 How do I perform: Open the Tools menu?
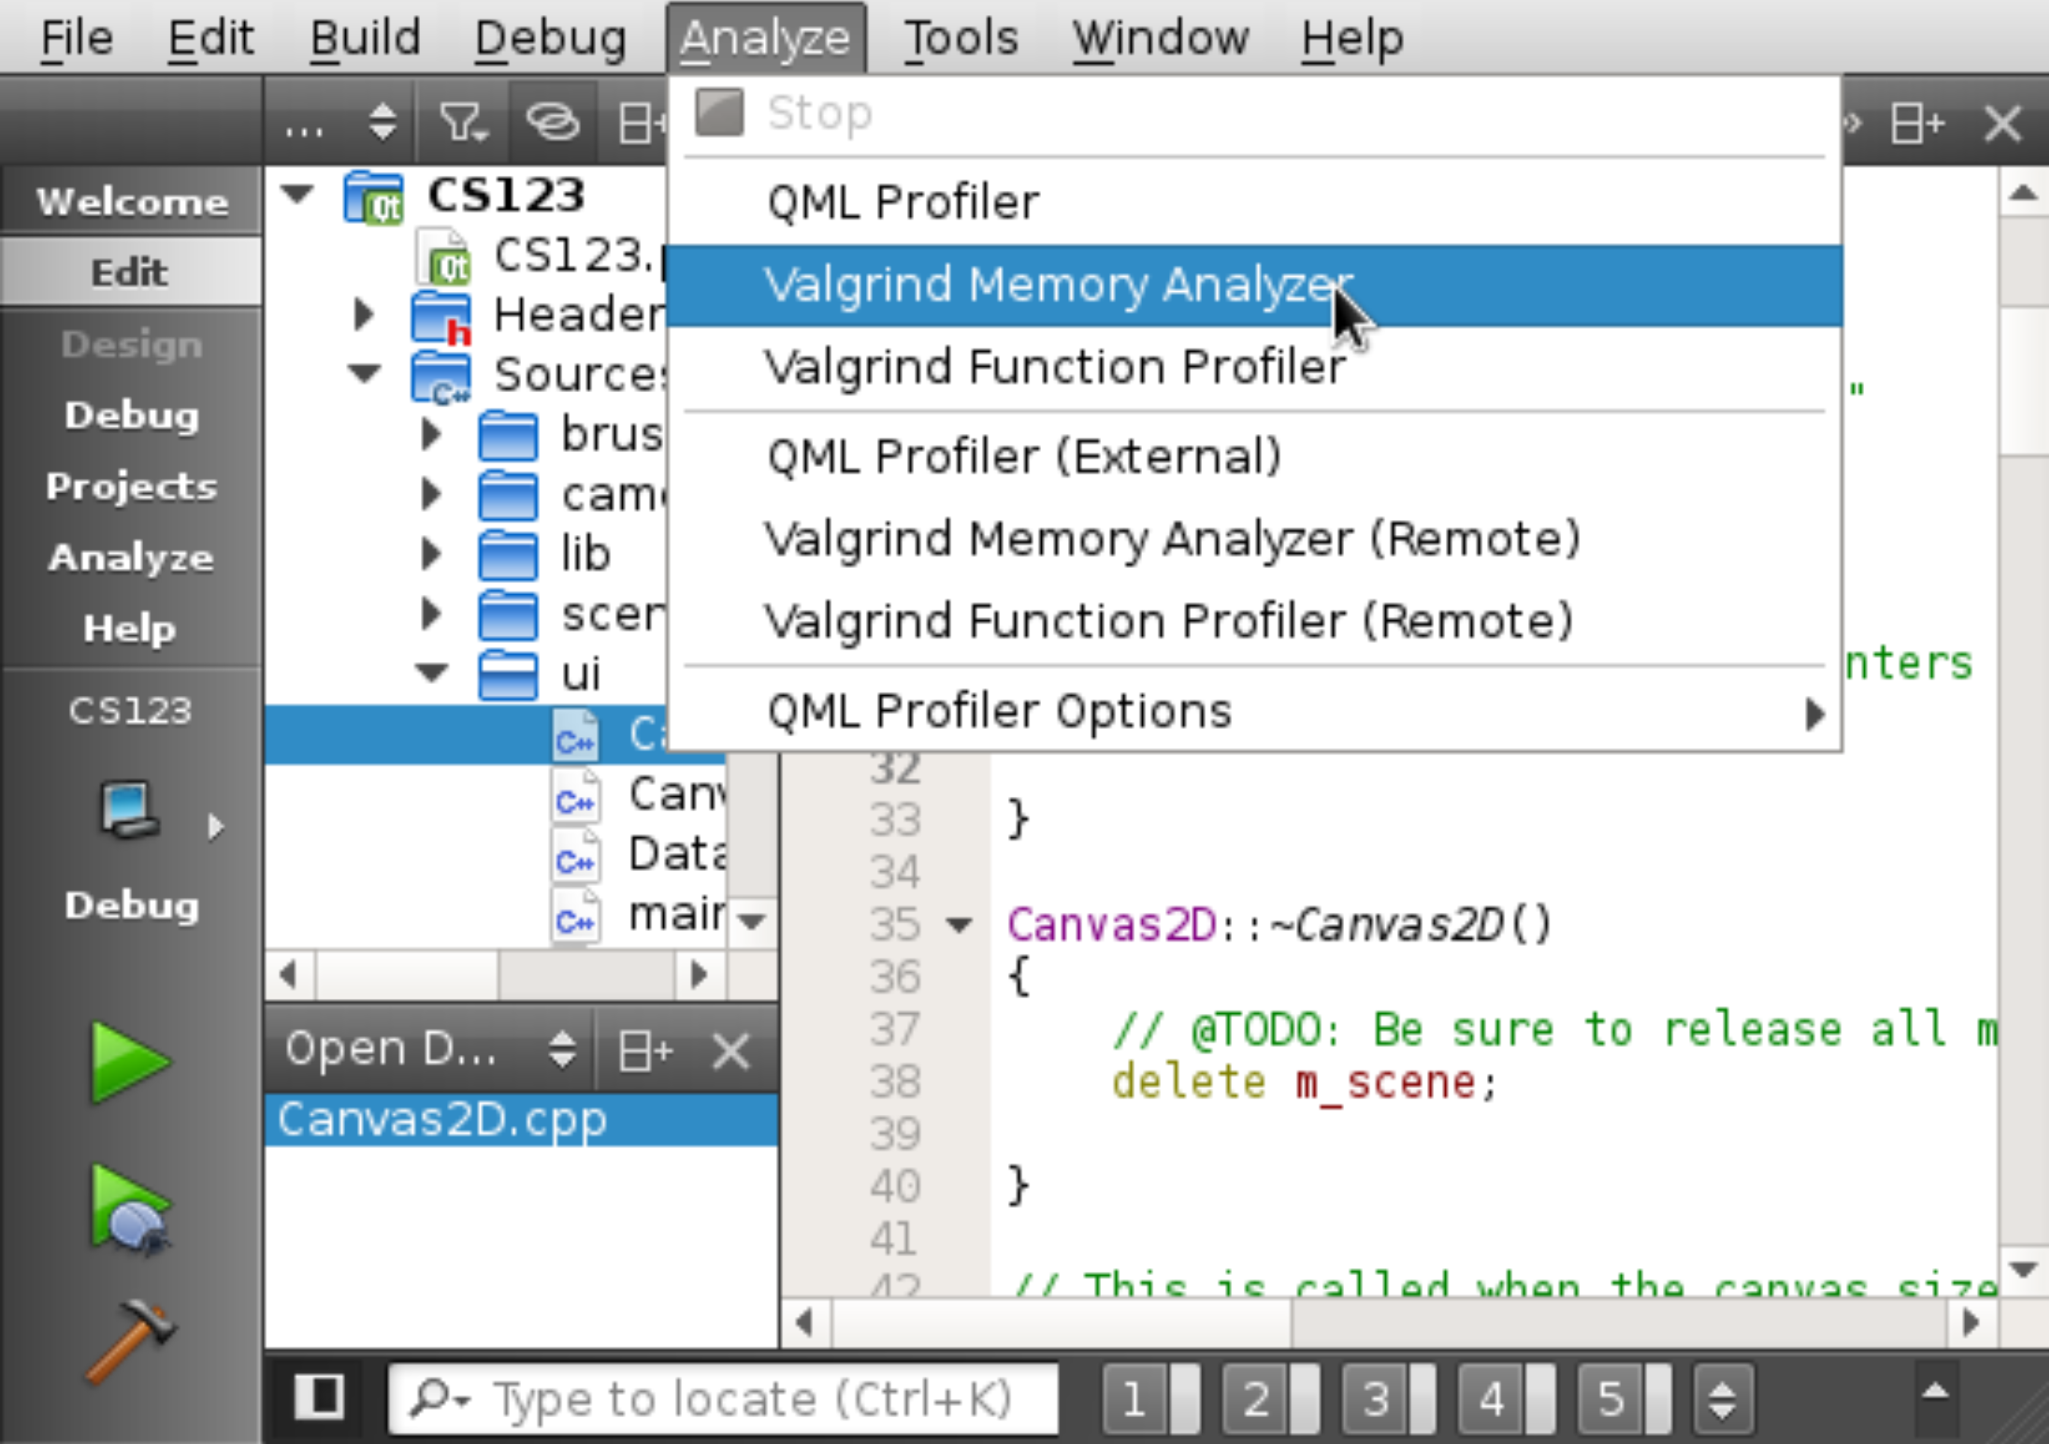point(961,39)
